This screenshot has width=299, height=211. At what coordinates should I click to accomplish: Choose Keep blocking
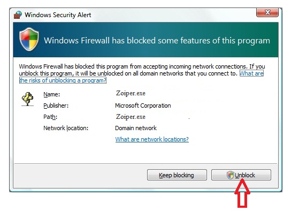[177, 175]
